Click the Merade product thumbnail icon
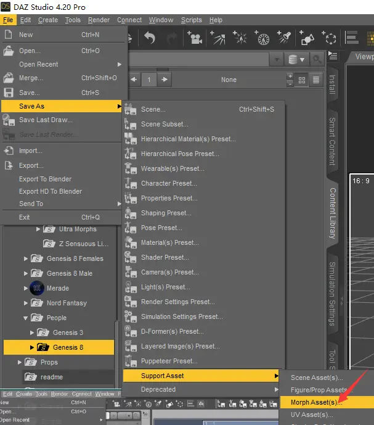This screenshot has width=374, height=425. (x=37, y=288)
